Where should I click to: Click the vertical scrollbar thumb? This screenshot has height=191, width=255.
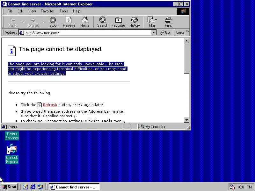pyautogui.click(x=187, y=58)
